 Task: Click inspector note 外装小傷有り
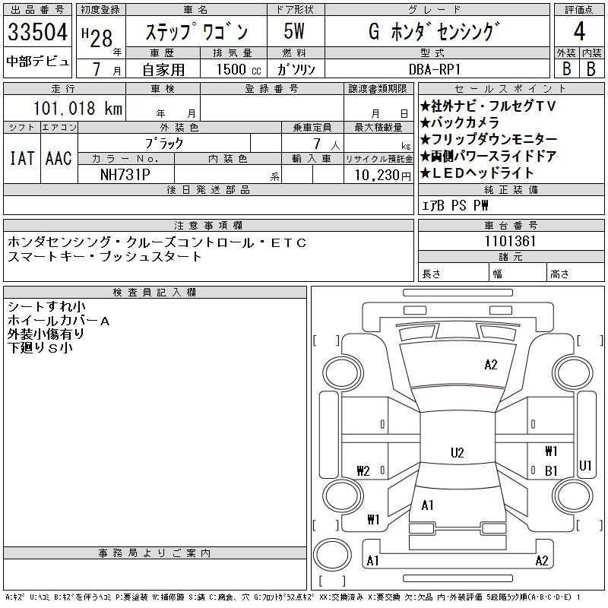point(46,334)
